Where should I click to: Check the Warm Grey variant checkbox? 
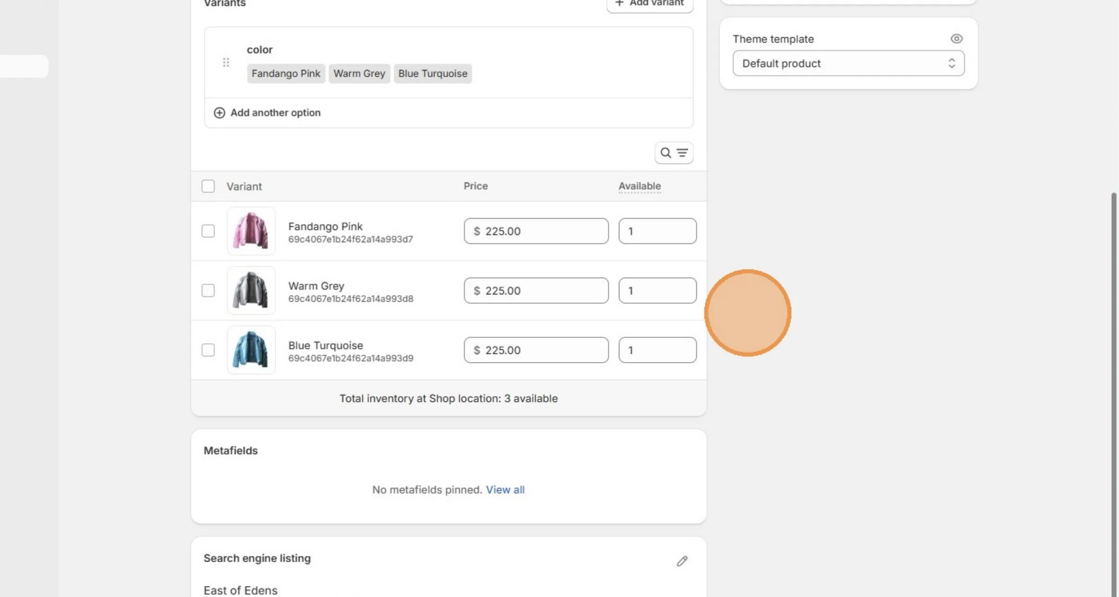click(208, 291)
